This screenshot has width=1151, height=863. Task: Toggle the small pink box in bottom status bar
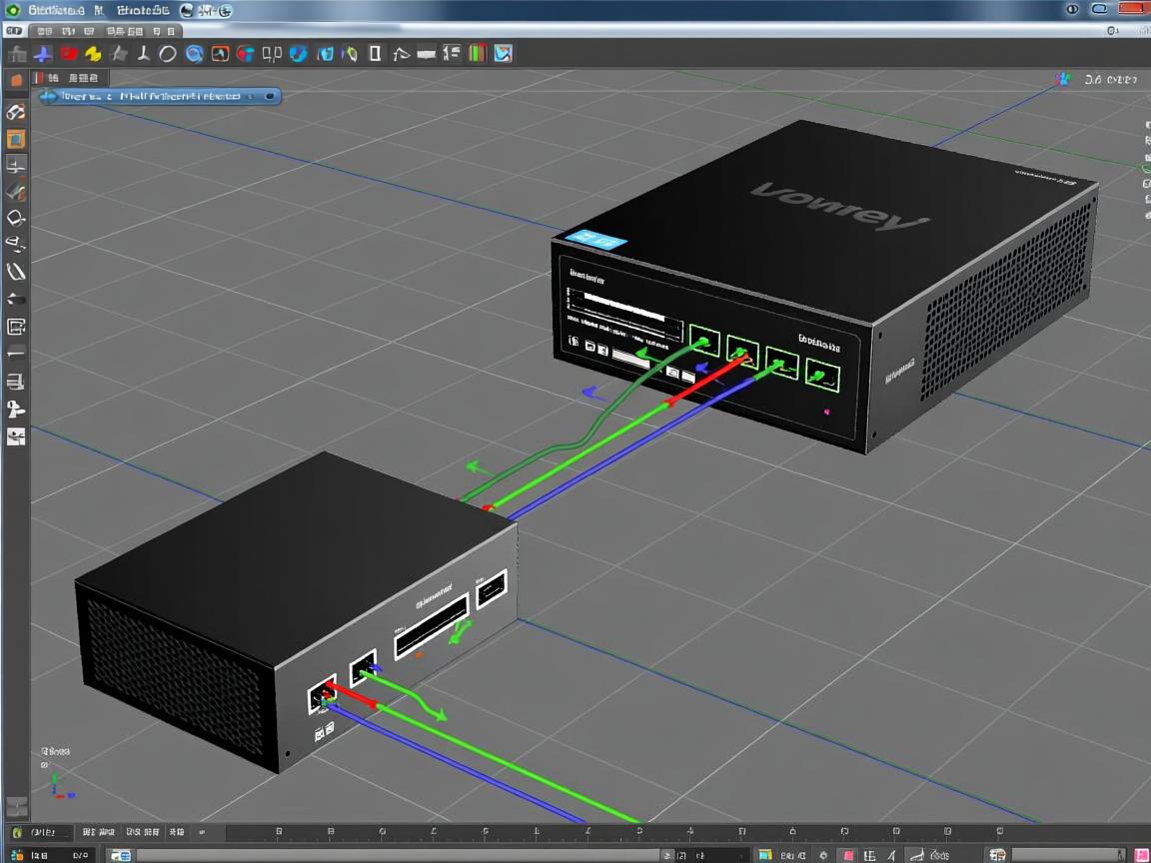coord(846,855)
